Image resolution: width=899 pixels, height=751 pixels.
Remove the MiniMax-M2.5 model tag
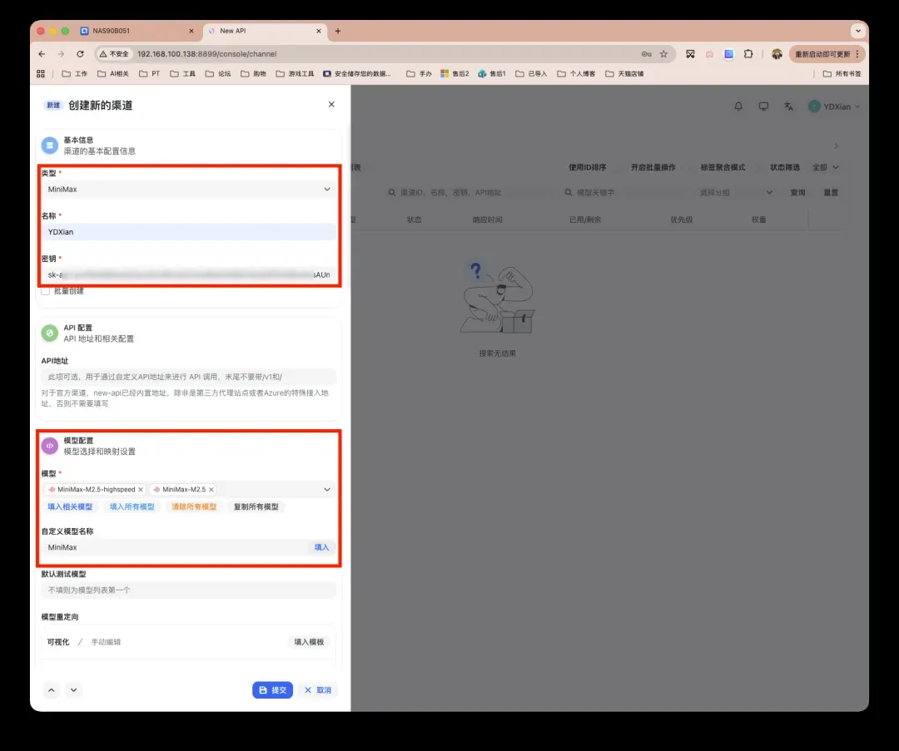(x=211, y=490)
